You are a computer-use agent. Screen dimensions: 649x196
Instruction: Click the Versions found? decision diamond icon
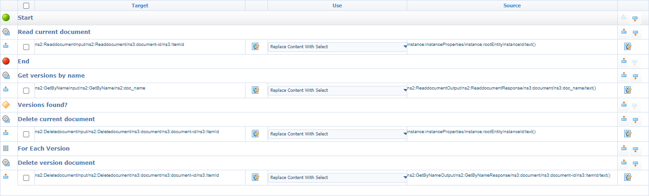pos(6,105)
